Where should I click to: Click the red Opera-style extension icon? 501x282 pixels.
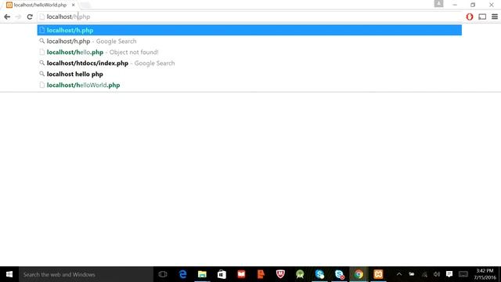(470, 17)
